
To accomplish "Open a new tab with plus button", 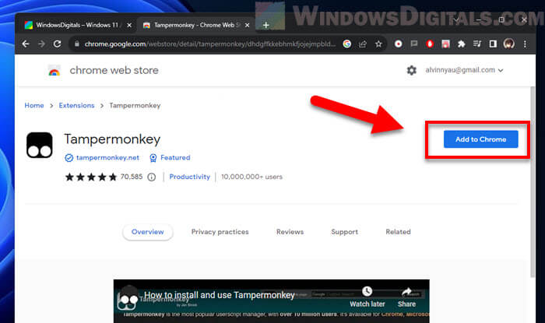I will tap(266, 25).
